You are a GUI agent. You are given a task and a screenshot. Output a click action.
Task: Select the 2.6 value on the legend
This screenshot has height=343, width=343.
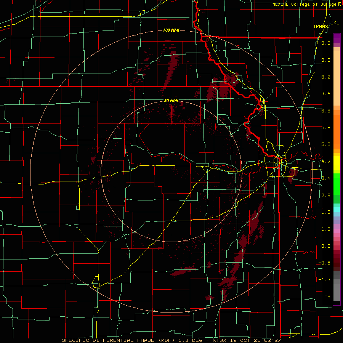pyautogui.click(x=326, y=196)
